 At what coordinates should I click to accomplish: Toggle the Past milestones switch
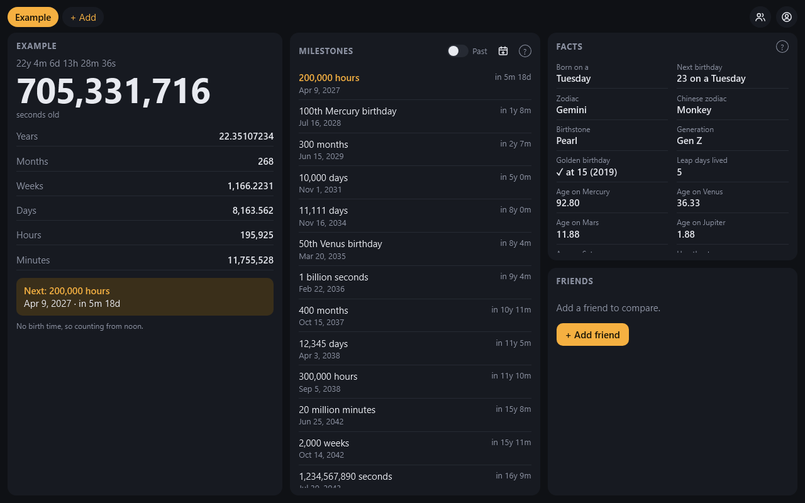pos(458,51)
